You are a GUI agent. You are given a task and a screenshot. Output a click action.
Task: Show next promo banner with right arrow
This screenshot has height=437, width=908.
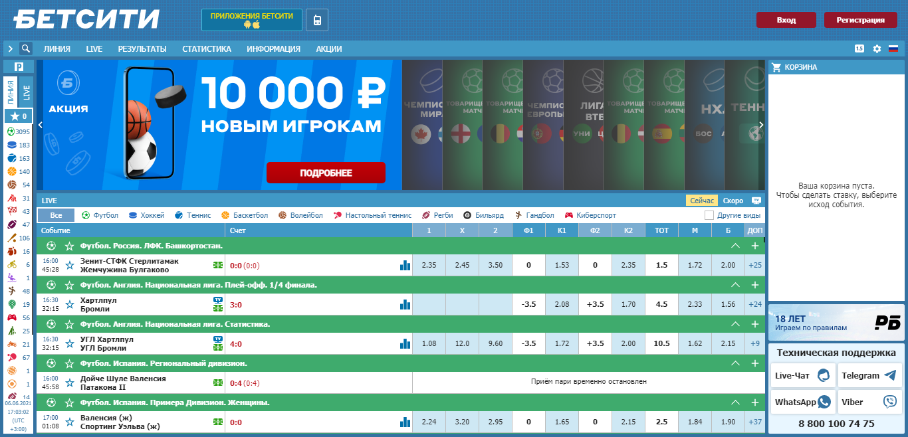point(761,125)
